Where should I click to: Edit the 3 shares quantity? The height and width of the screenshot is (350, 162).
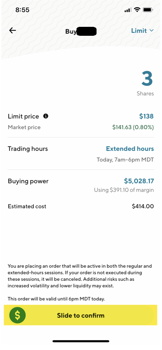point(147,79)
